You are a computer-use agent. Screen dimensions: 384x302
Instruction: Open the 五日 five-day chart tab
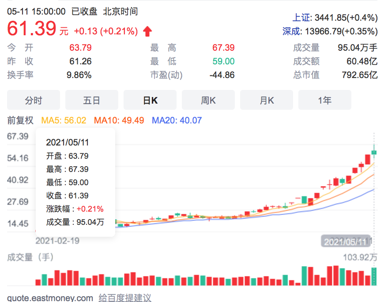(x=92, y=100)
